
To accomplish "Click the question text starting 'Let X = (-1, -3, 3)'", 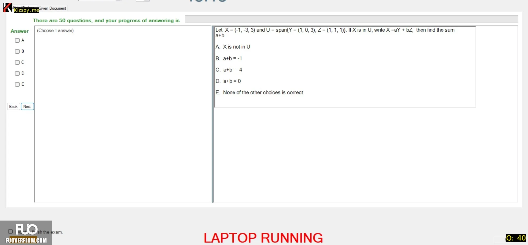I will [335, 32].
